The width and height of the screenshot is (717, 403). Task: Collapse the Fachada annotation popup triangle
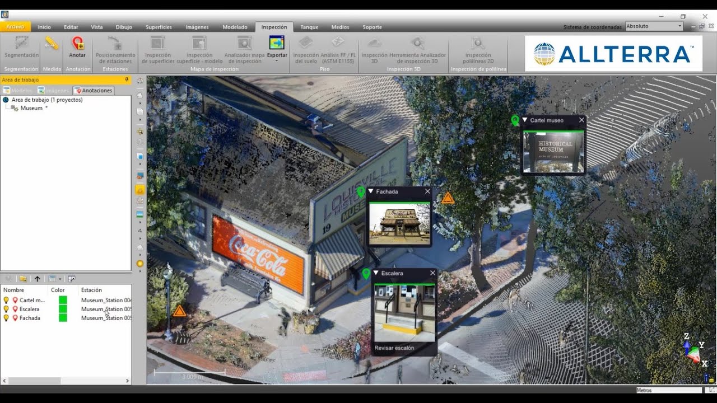click(x=371, y=191)
